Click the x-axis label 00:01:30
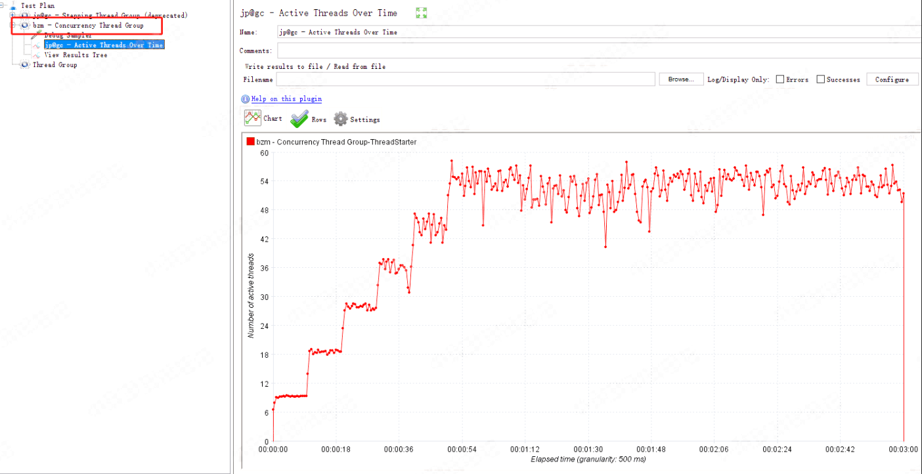This screenshot has height=474, width=922. [x=588, y=450]
